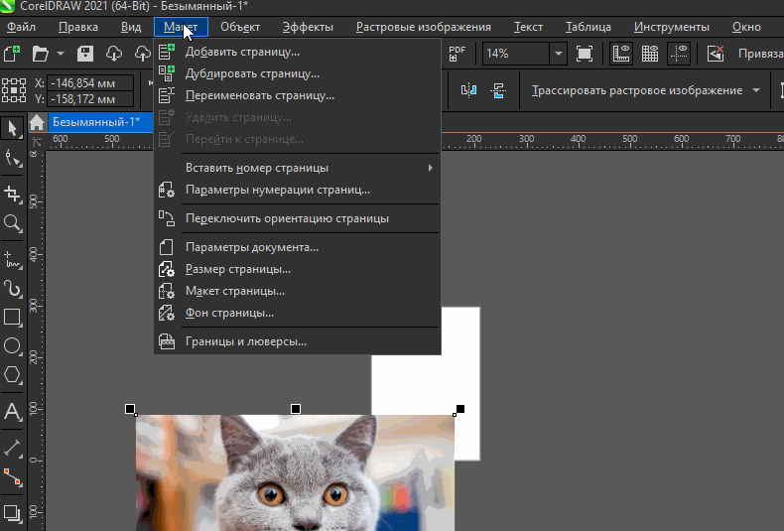Click the Publish to PDF icon

tap(457, 53)
